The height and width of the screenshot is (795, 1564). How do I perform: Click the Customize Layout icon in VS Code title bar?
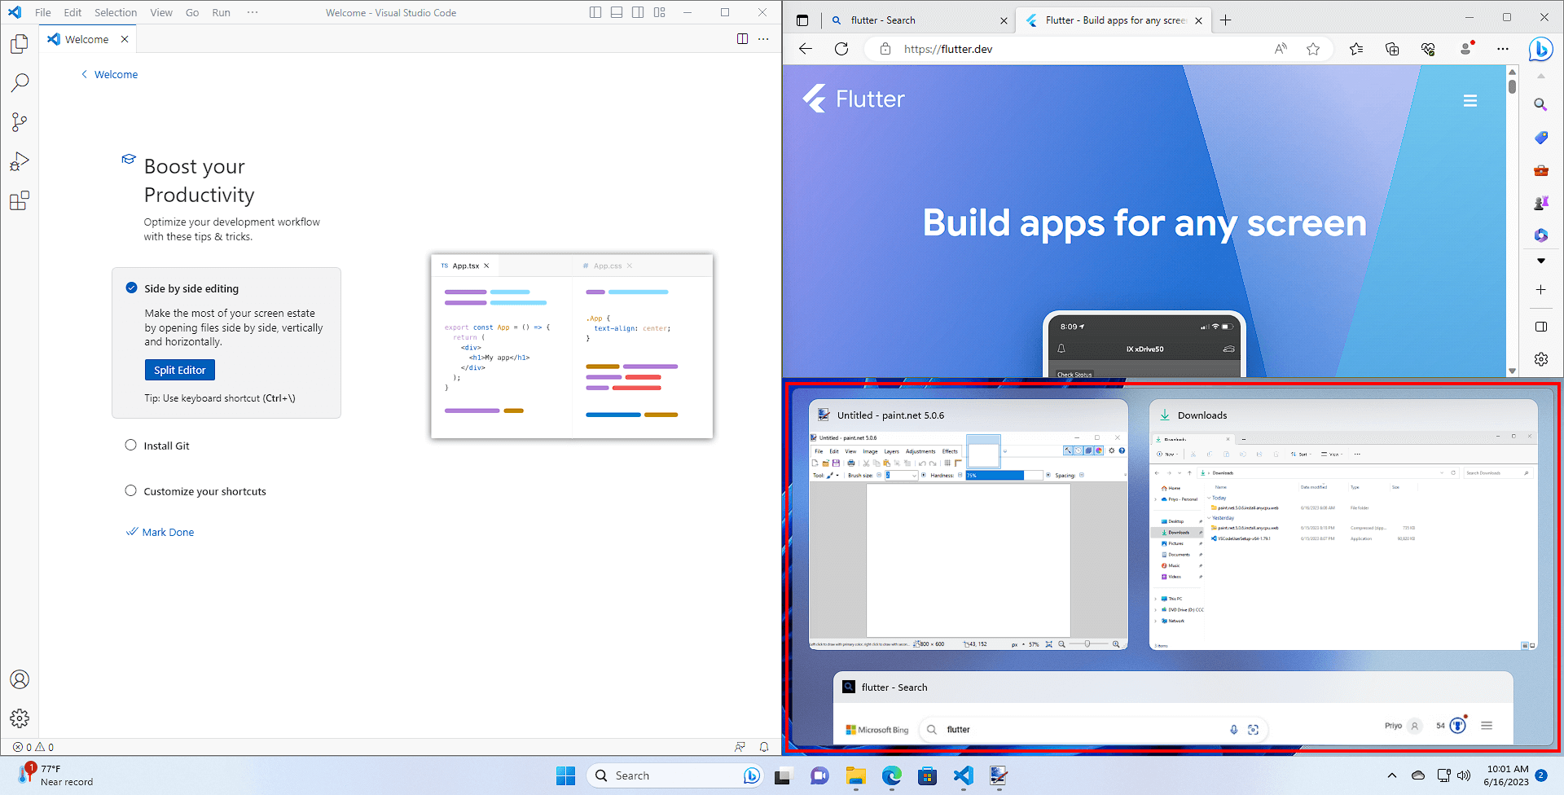click(x=659, y=12)
